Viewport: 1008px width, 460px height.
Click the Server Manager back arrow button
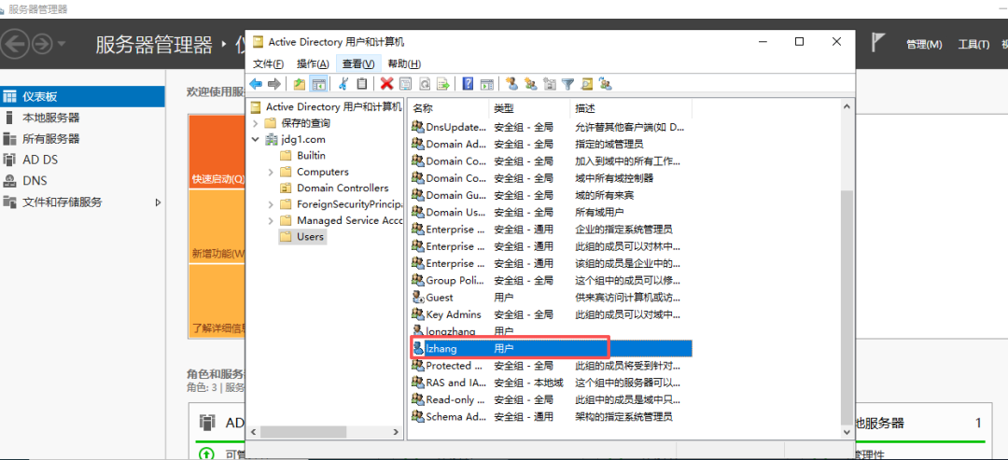point(17,44)
